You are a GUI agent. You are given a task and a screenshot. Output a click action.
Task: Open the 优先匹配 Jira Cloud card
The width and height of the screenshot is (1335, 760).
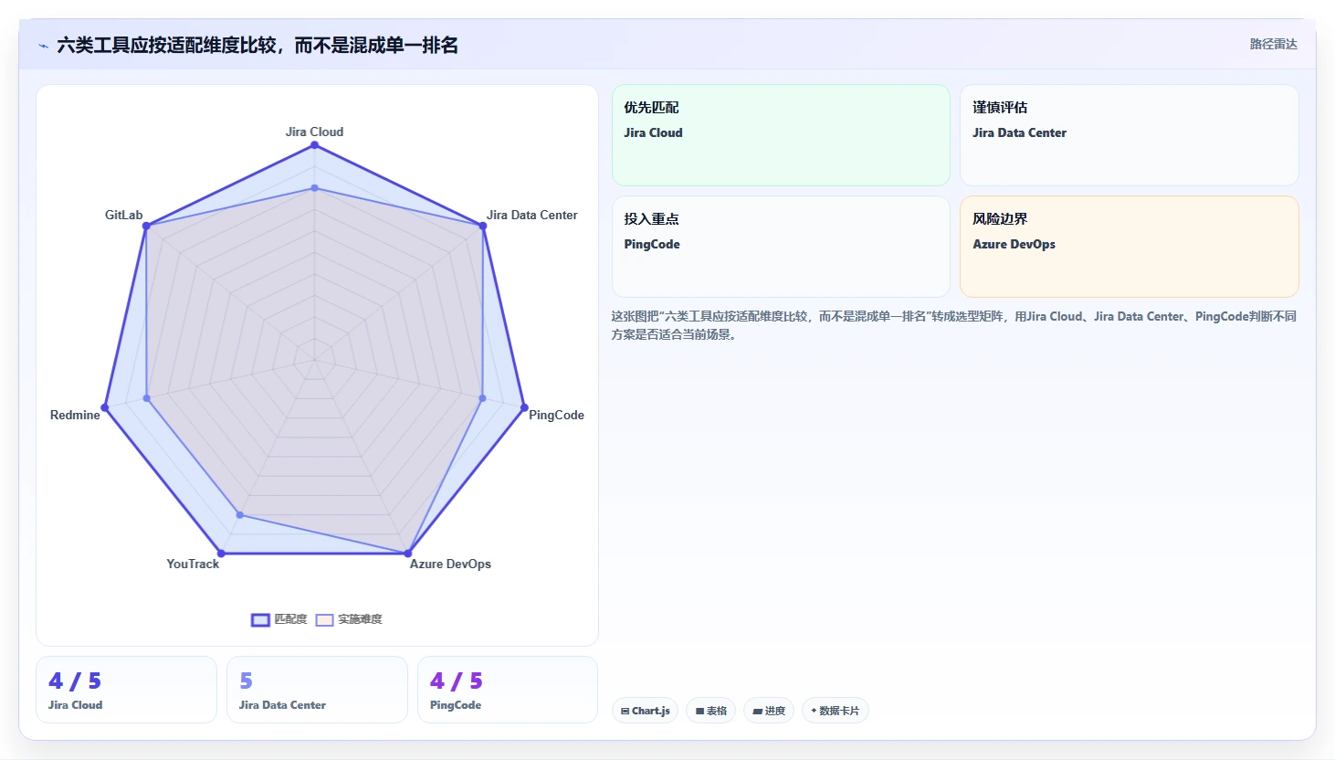(x=781, y=135)
